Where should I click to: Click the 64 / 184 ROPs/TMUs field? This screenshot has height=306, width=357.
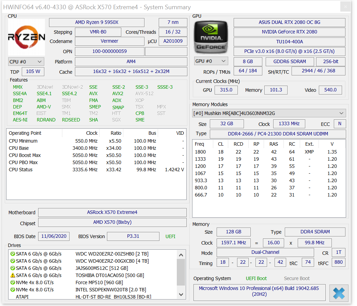pyautogui.click(x=248, y=71)
